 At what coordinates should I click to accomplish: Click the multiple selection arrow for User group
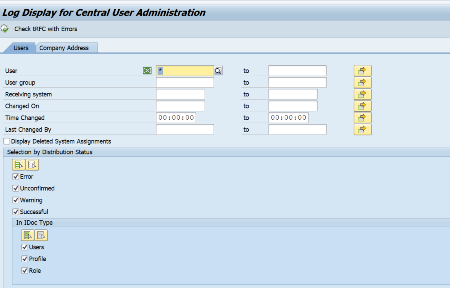tap(362, 82)
